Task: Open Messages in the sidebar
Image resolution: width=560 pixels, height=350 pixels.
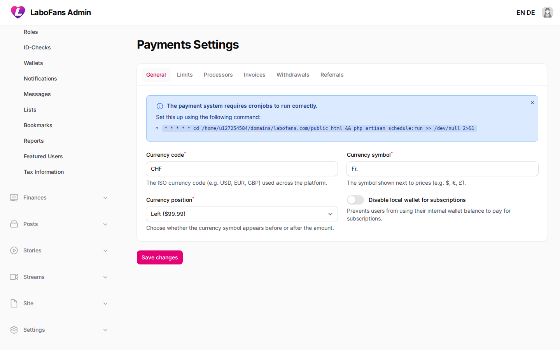Action: (37, 94)
